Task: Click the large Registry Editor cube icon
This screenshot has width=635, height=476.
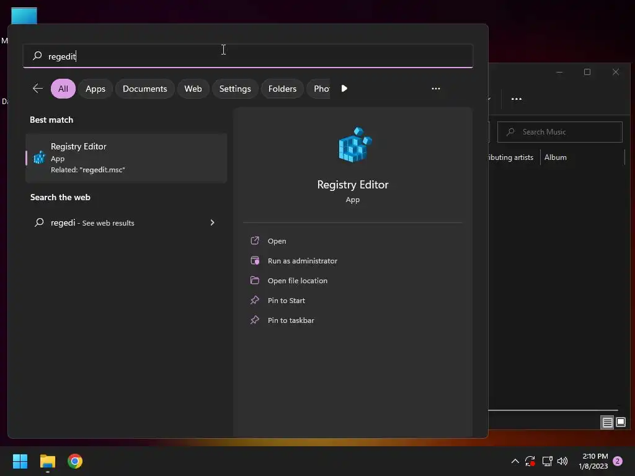Action: (355, 144)
